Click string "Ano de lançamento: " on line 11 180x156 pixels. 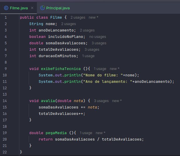click(x=108, y=82)
